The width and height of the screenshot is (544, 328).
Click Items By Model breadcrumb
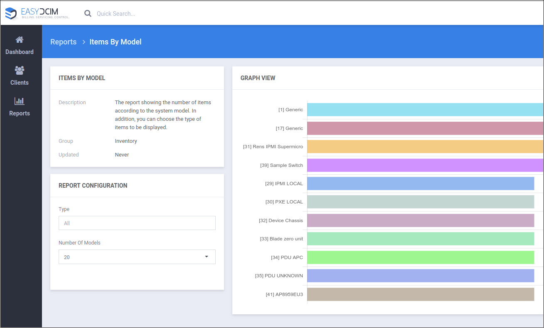click(116, 42)
